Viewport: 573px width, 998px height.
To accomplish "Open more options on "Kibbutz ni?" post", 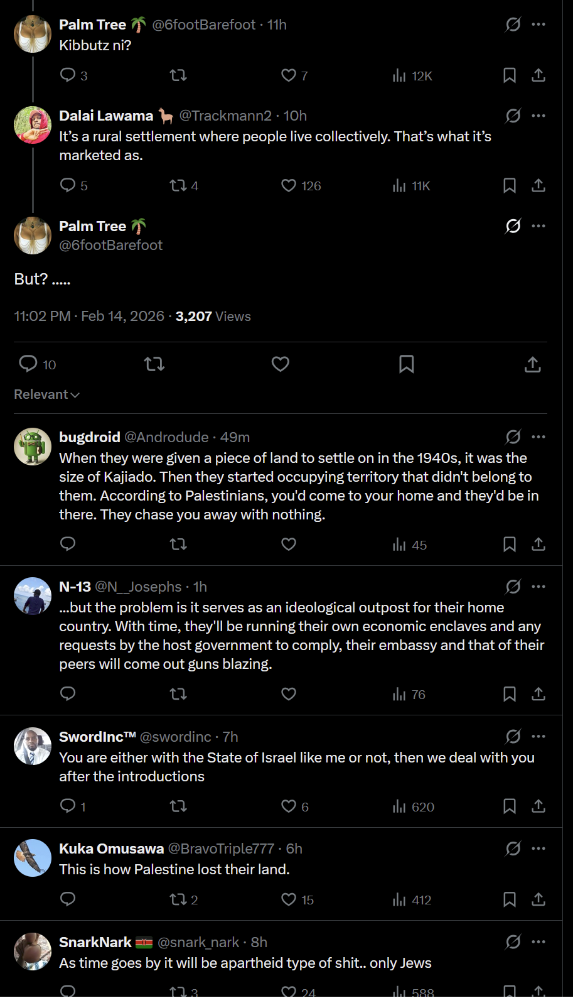I will coord(538,24).
